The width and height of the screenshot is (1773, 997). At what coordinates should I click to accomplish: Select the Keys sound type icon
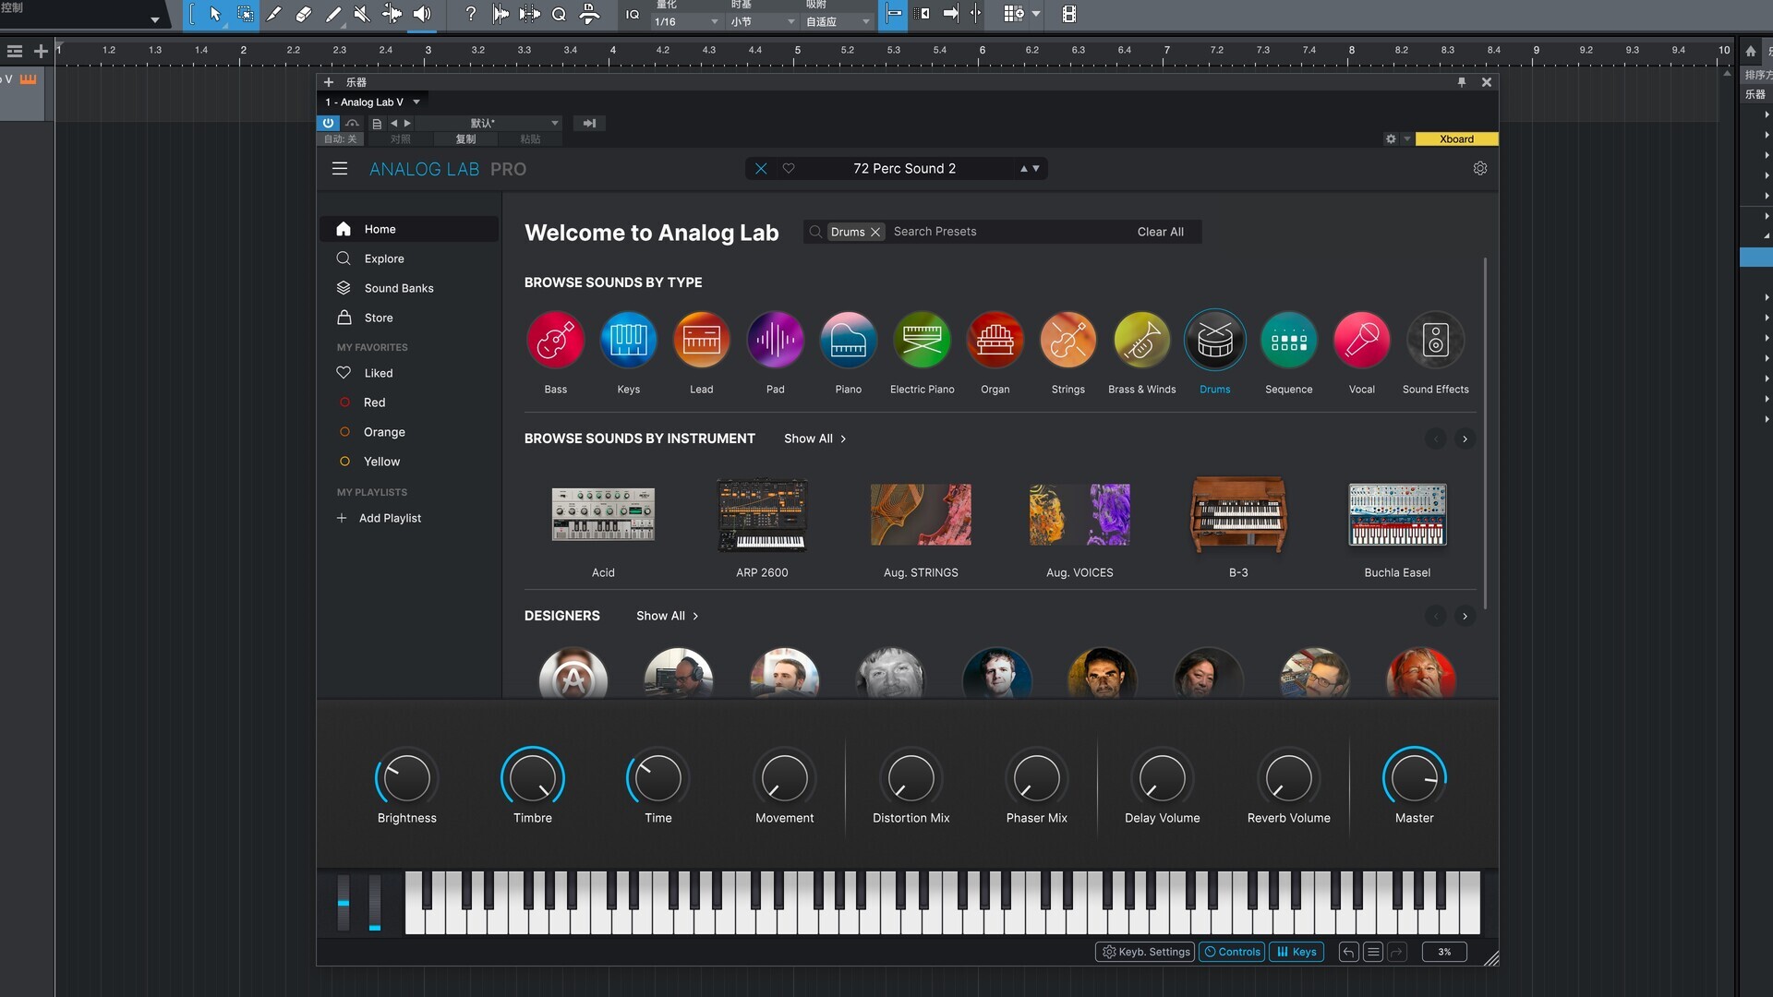coord(628,340)
